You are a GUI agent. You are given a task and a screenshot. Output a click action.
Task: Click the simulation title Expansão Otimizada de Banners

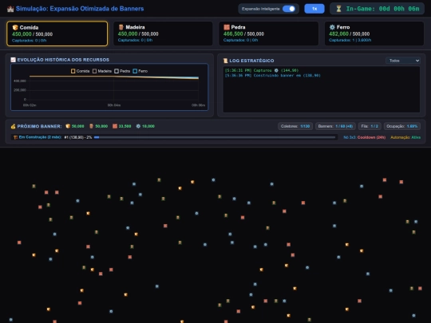[80, 9]
